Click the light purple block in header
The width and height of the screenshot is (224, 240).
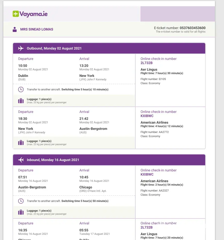coord(178,14)
